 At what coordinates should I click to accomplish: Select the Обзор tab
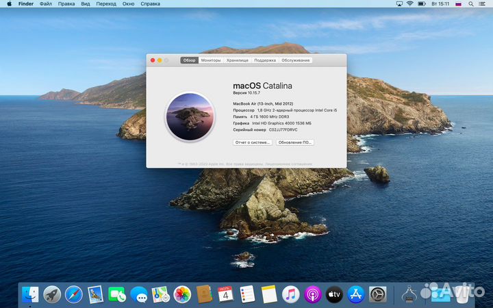pyautogui.click(x=189, y=60)
